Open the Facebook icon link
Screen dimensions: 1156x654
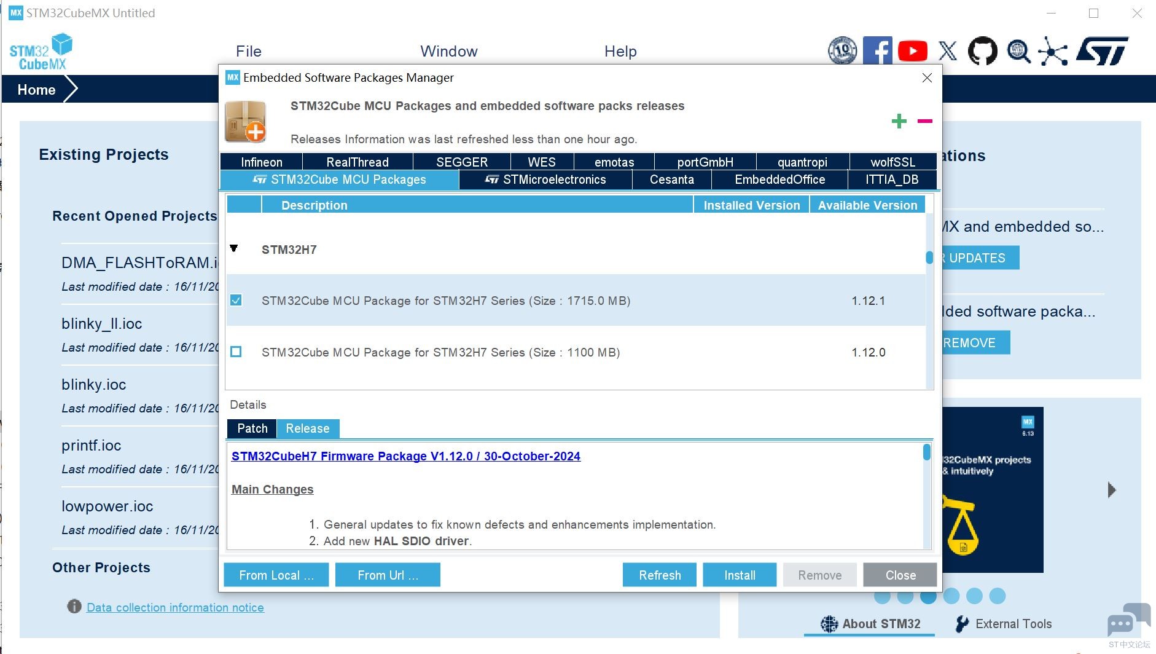[878, 50]
